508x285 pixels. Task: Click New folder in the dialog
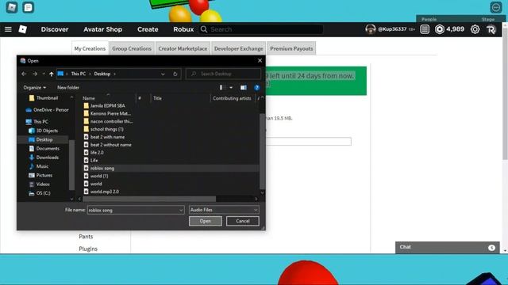[68, 88]
